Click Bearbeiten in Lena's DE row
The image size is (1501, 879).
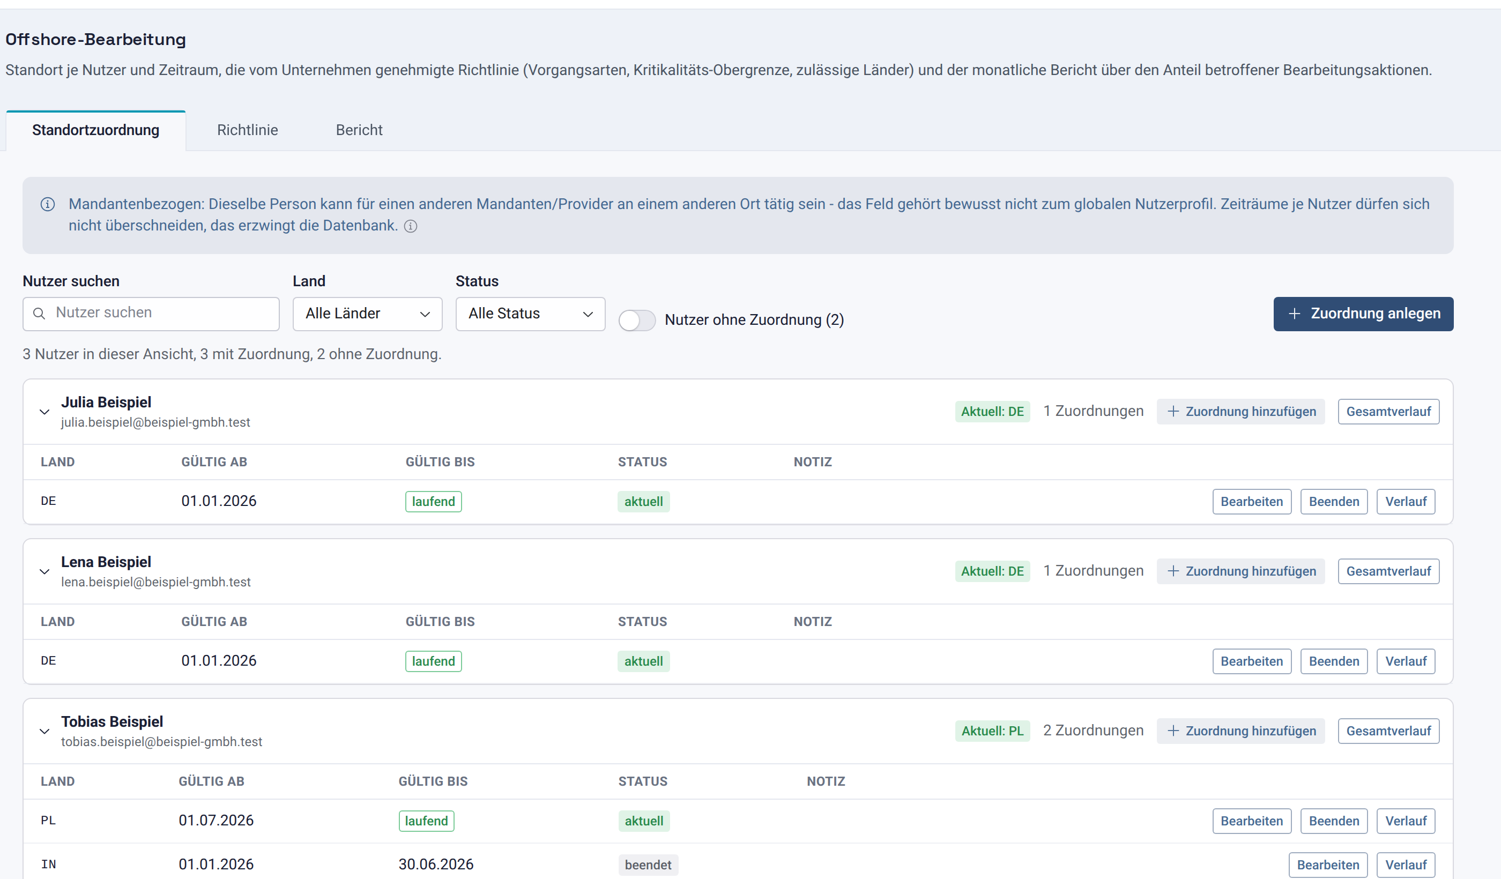click(x=1252, y=661)
